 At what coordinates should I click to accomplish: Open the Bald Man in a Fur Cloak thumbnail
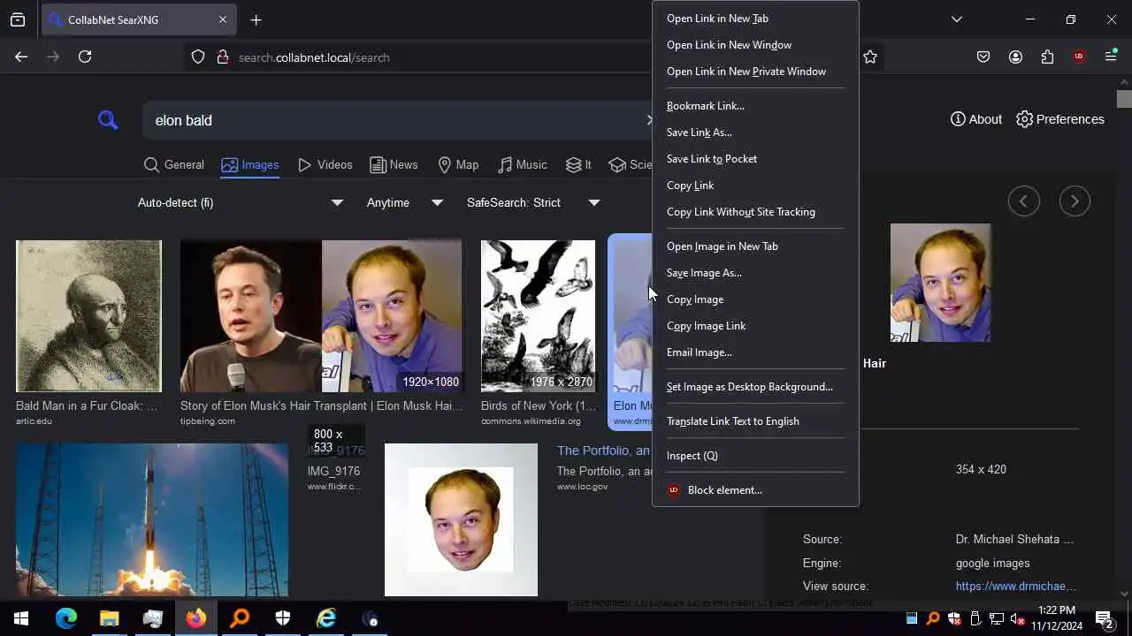pyautogui.click(x=88, y=316)
